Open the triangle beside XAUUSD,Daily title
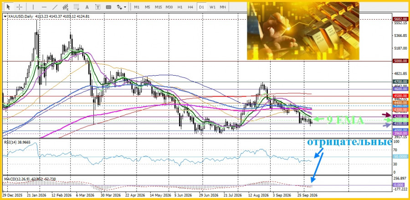The image size is (410, 200). coord(6,16)
